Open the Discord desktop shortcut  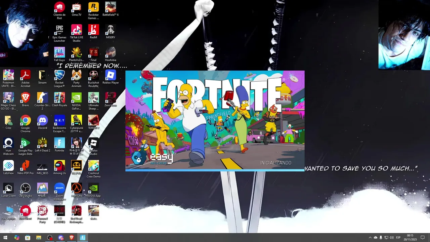pos(42,122)
